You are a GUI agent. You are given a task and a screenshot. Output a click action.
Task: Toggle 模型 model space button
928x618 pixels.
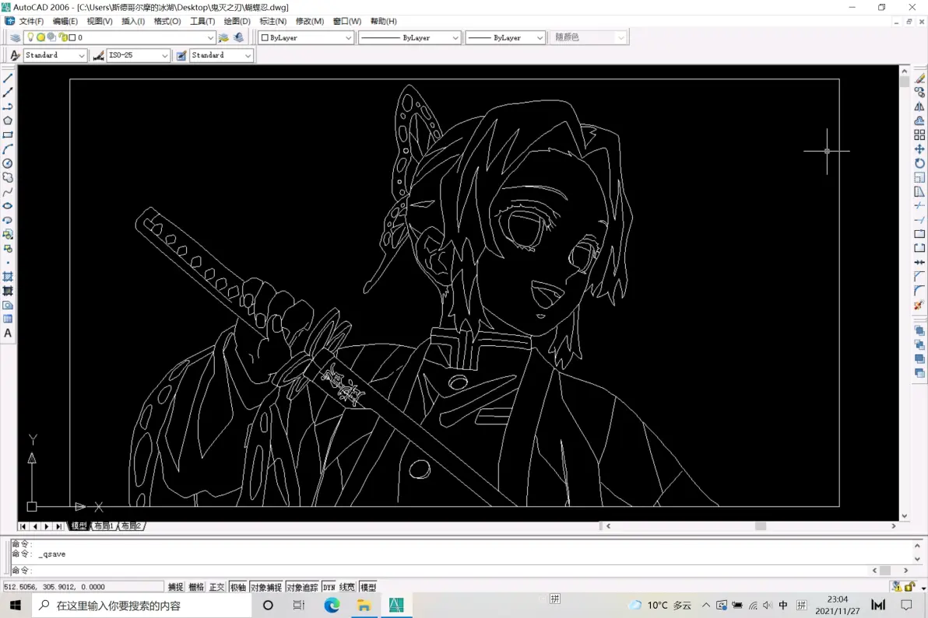coord(368,587)
